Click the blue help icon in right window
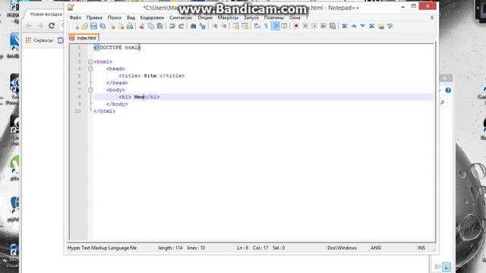This screenshot has width=486, height=273. click(448, 90)
